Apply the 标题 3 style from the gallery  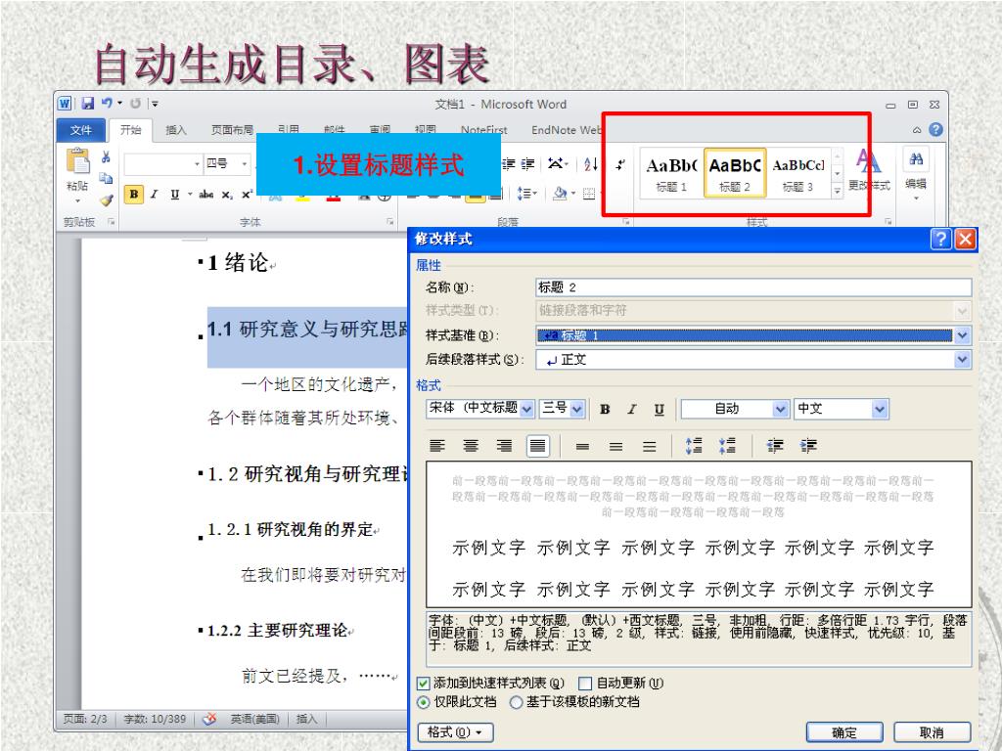(798, 172)
